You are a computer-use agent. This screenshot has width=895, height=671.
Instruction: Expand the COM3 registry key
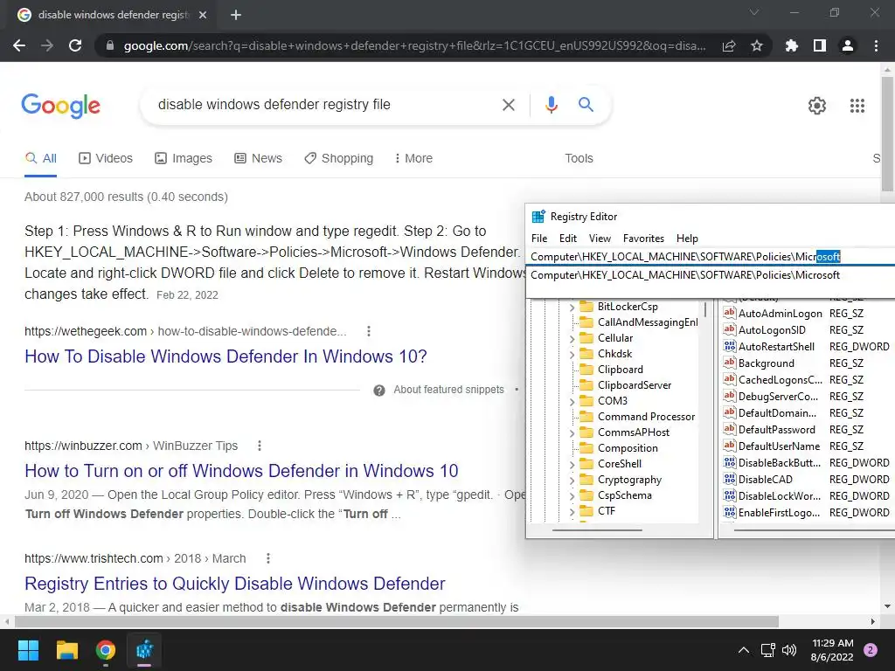[x=572, y=402]
